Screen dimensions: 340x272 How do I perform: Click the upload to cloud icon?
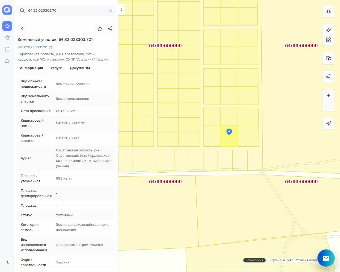[x=328, y=58]
